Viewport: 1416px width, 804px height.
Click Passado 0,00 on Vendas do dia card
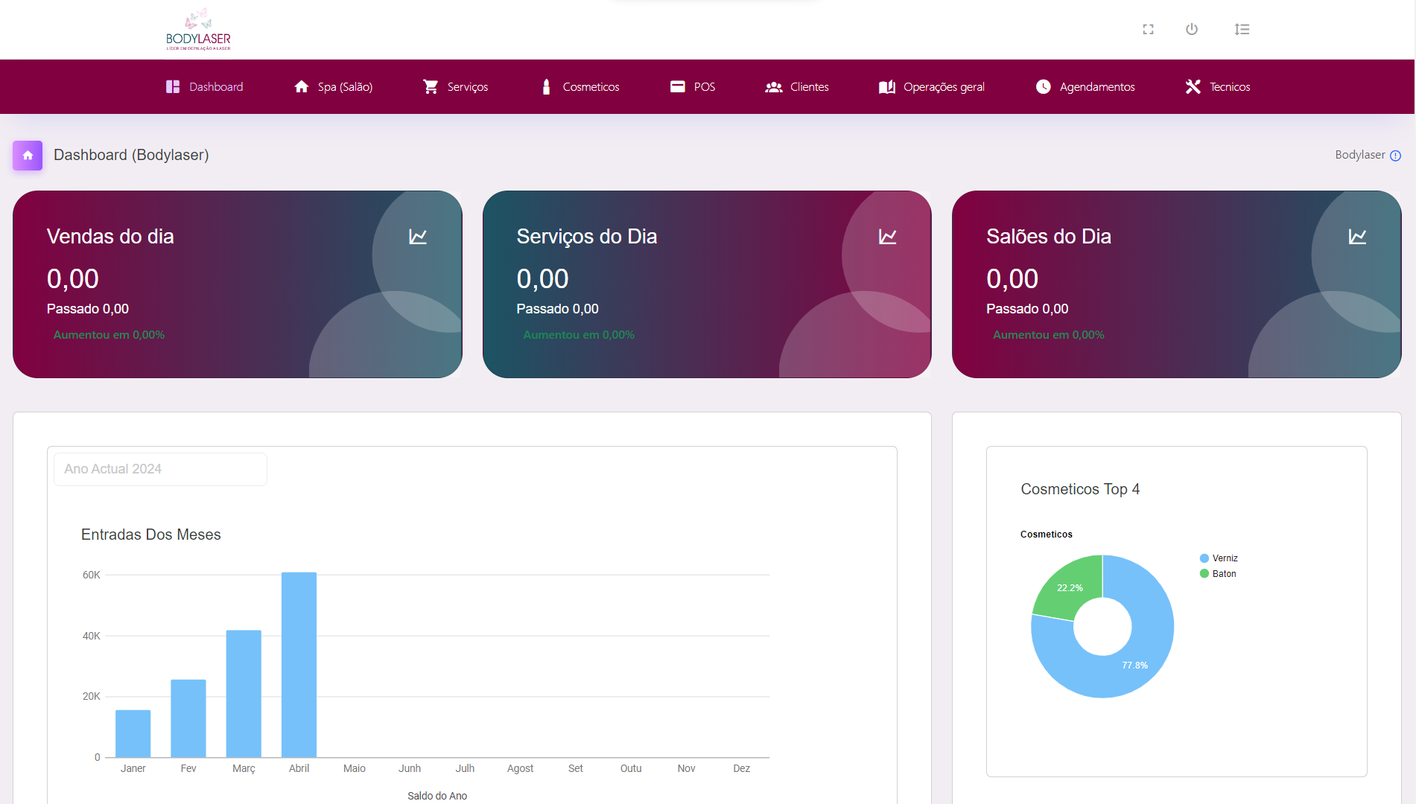(x=88, y=309)
